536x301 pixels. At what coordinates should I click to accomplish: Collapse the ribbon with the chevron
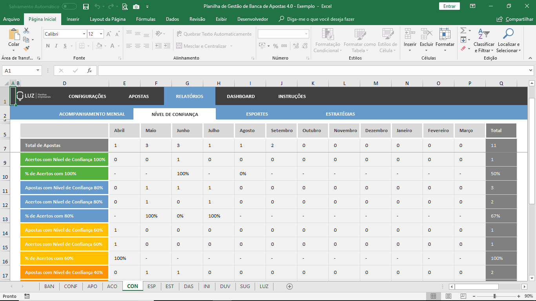click(x=531, y=58)
